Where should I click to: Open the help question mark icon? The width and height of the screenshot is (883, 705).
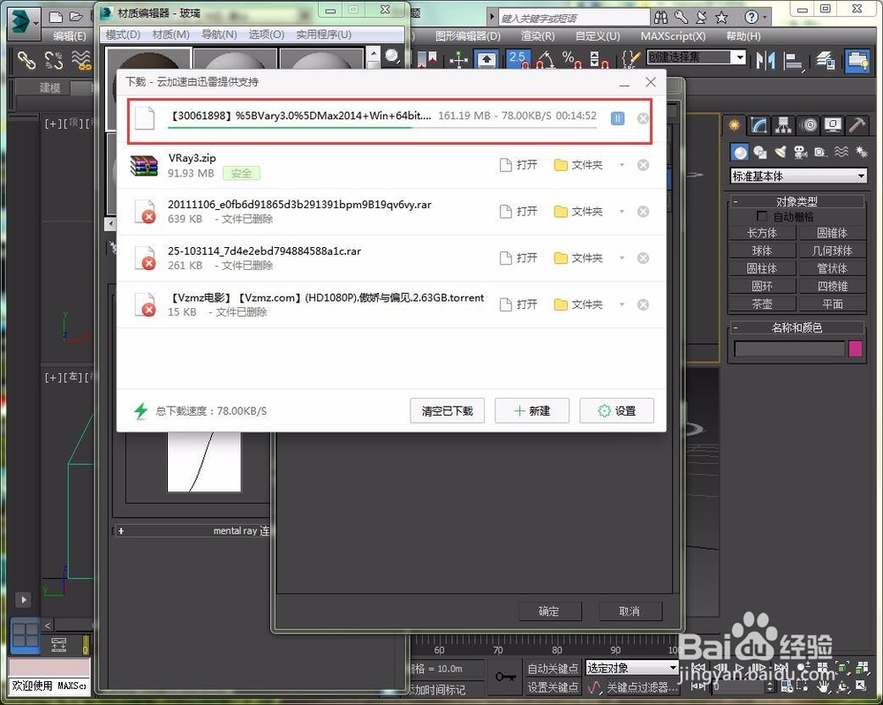[x=751, y=18]
